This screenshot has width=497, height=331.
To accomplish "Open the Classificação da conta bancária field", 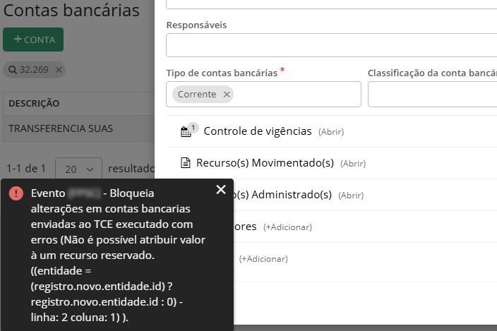I will tap(432, 95).
